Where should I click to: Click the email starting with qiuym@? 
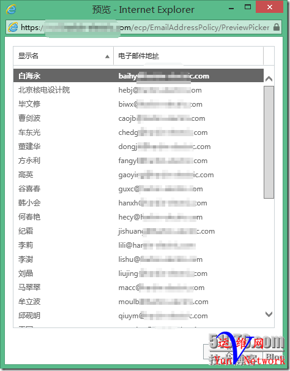[x=163, y=316]
